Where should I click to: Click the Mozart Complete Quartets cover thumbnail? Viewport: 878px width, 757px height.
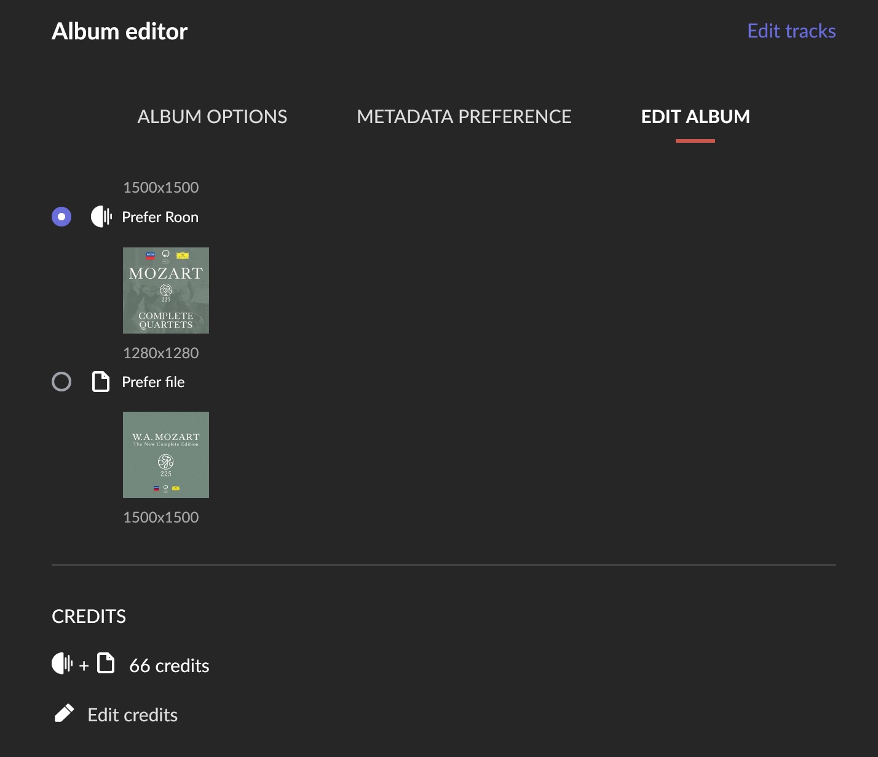(166, 290)
